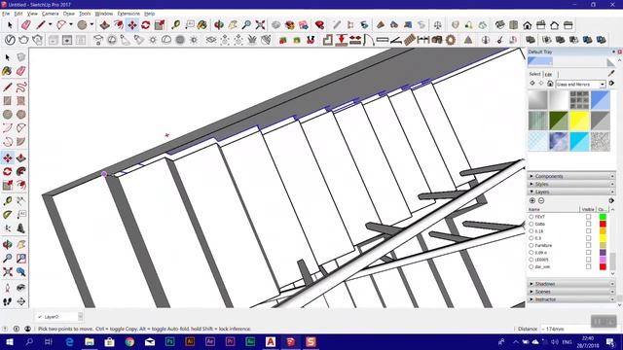The width and height of the screenshot is (623, 350).
Task: Click the Visible column header in Layers
Action: [x=588, y=209]
